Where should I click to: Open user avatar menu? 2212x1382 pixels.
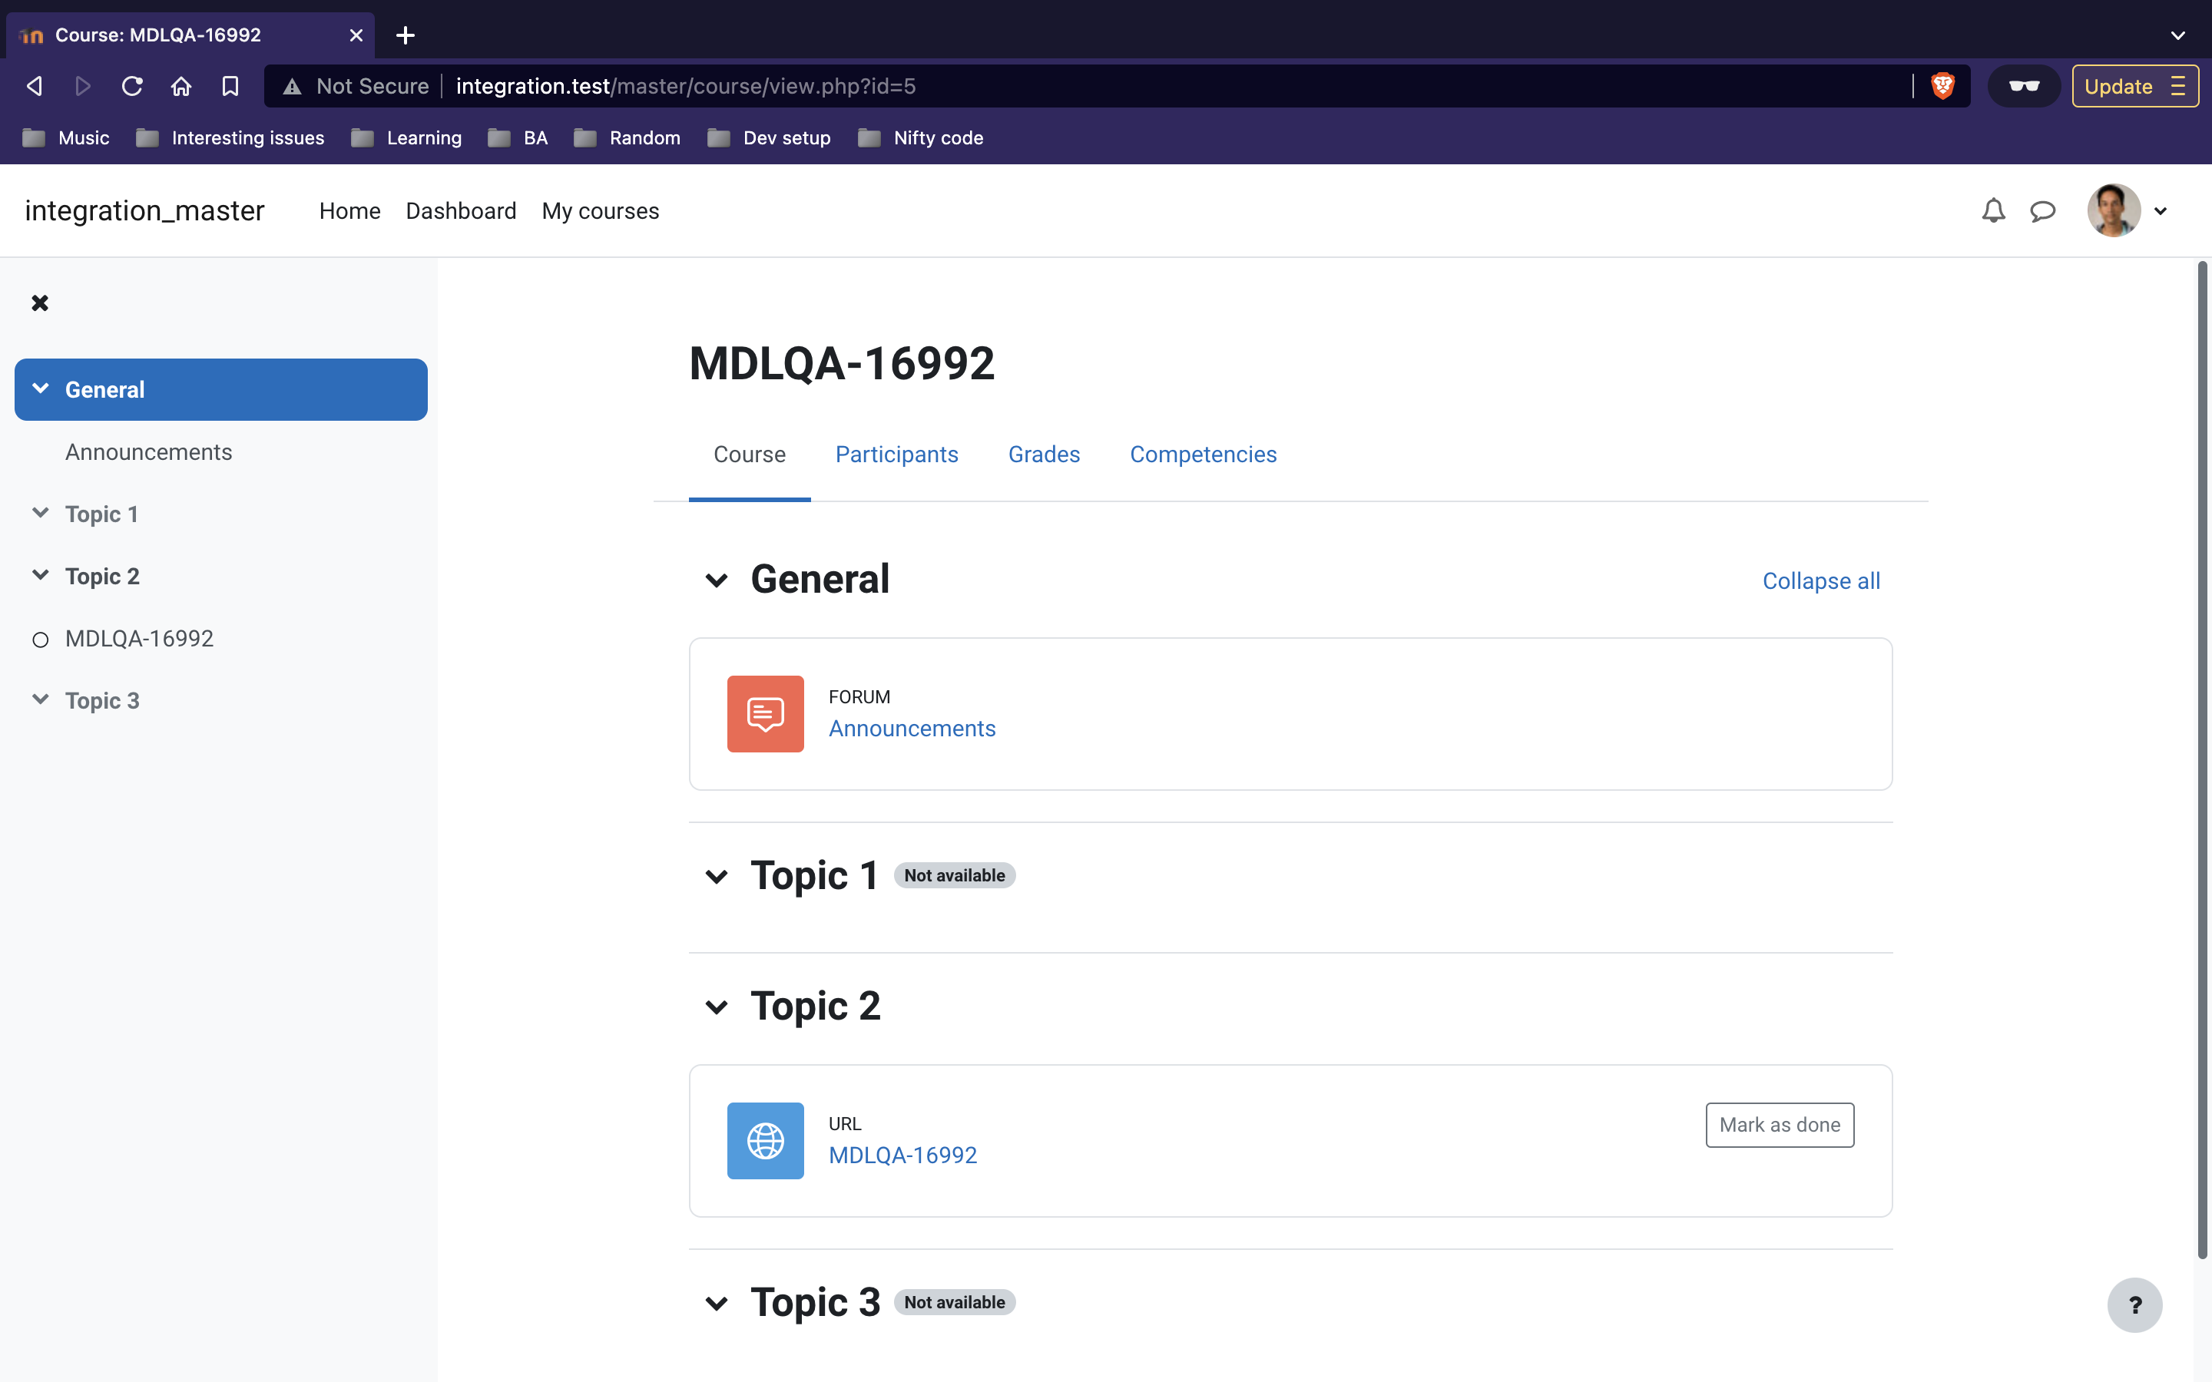point(2113,210)
